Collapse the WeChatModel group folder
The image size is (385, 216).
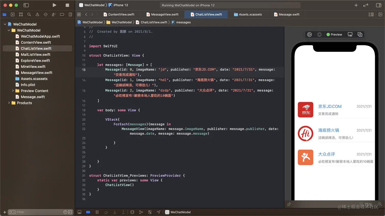(9, 30)
